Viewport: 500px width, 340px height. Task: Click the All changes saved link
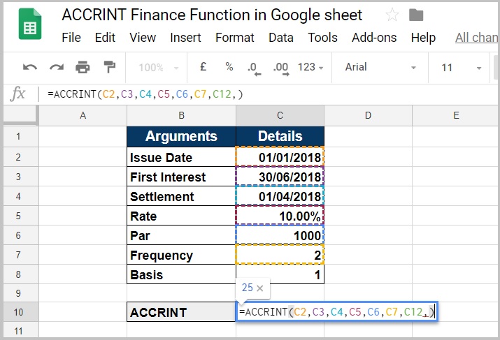tap(477, 38)
